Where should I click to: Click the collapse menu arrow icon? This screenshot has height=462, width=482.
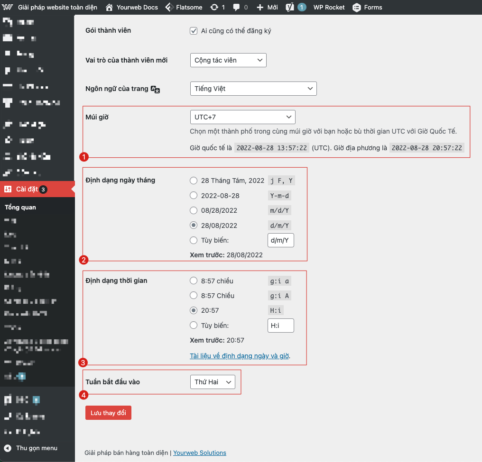pos(8,448)
